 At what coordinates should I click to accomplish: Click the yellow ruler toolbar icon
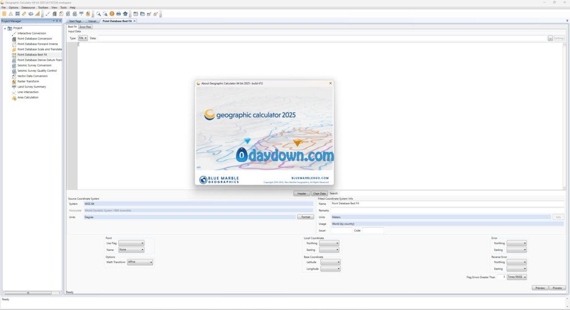(x=24, y=14)
